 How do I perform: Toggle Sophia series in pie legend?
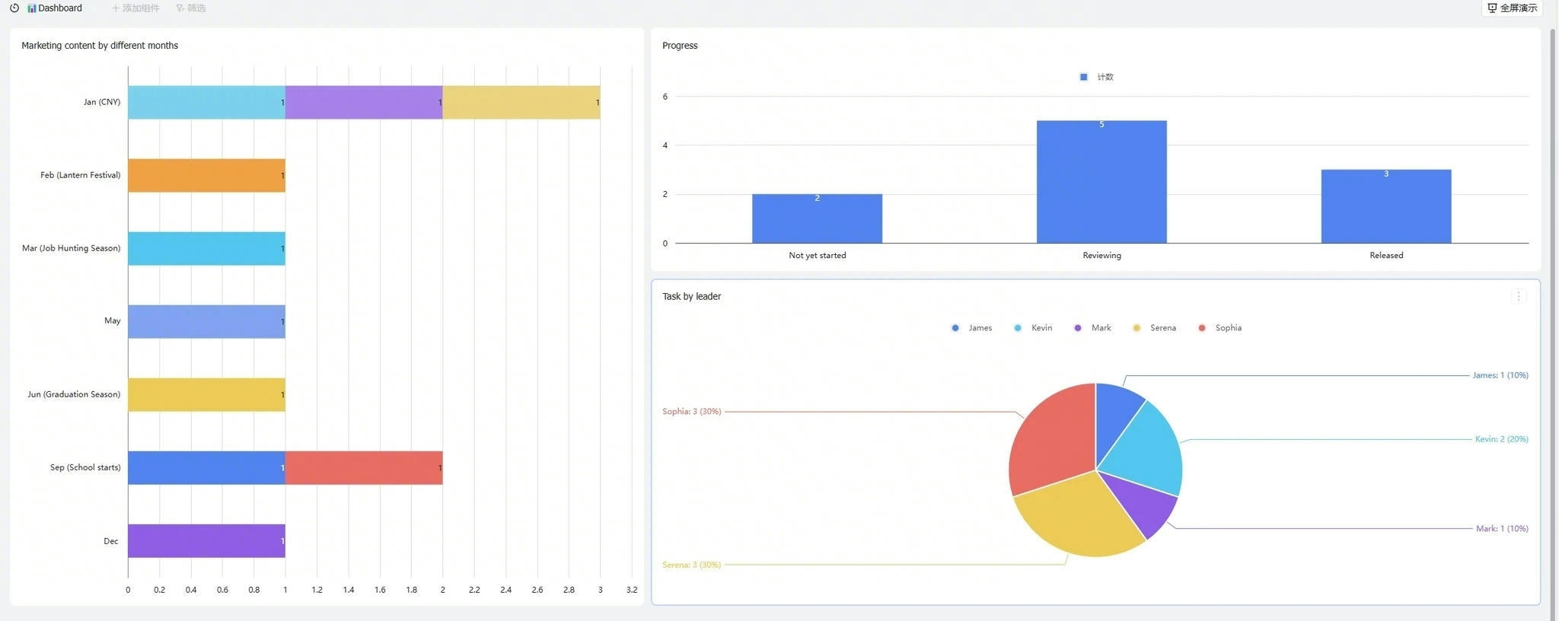(x=1220, y=328)
